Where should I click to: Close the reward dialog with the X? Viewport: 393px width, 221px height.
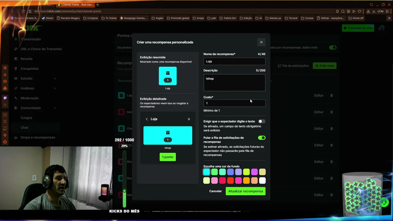coord(261,42)
